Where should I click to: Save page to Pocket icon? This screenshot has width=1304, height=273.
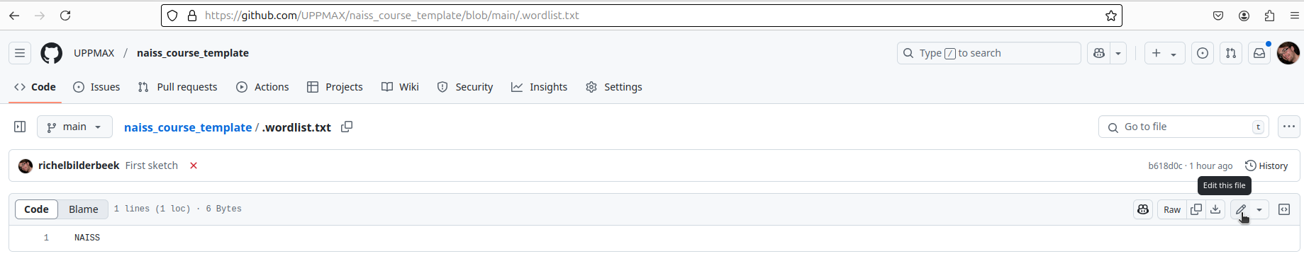point(1218,16)
